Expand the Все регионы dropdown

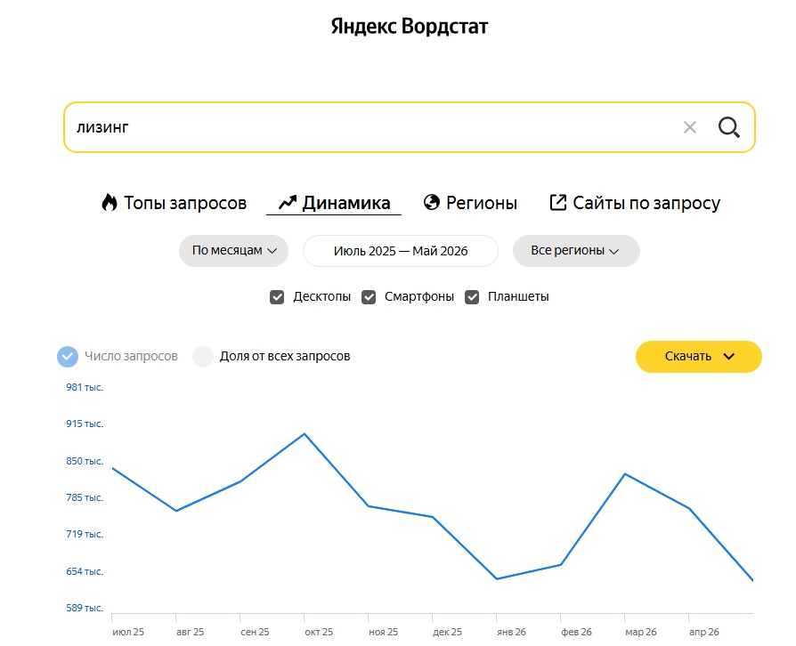(576, 251)
